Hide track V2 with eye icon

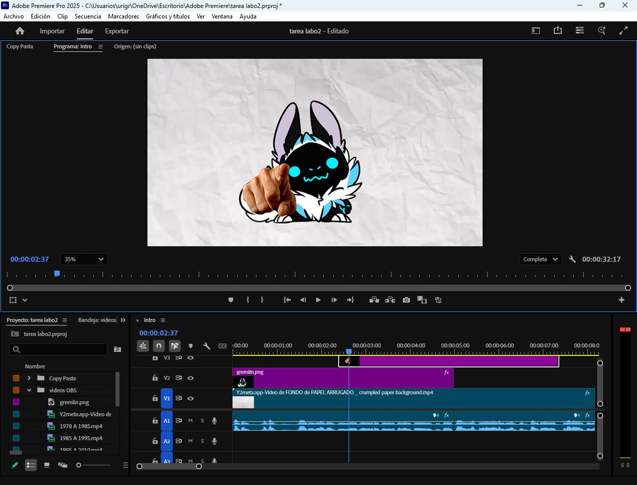click(191, 378)
